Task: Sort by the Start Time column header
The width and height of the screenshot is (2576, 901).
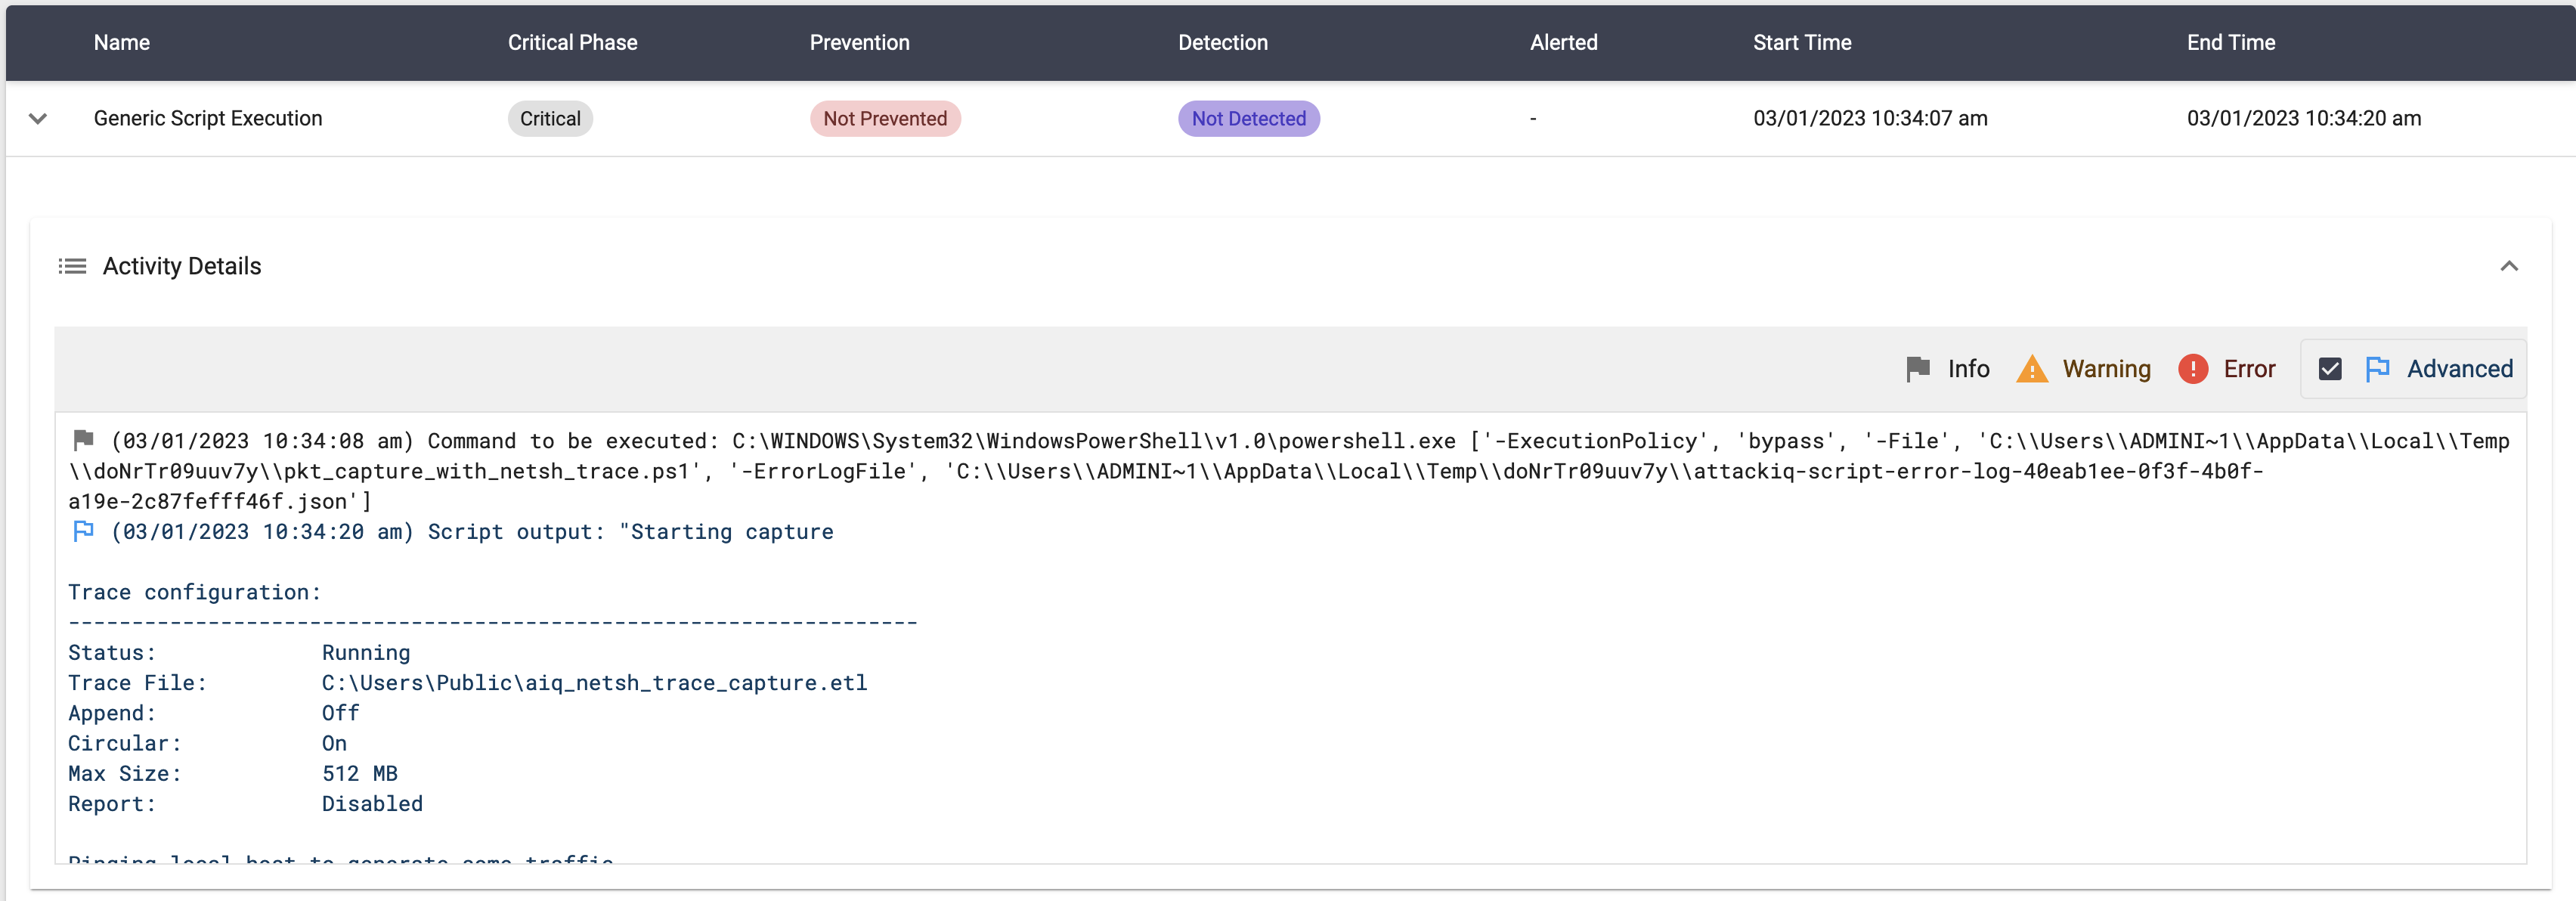Action: 1801,42
